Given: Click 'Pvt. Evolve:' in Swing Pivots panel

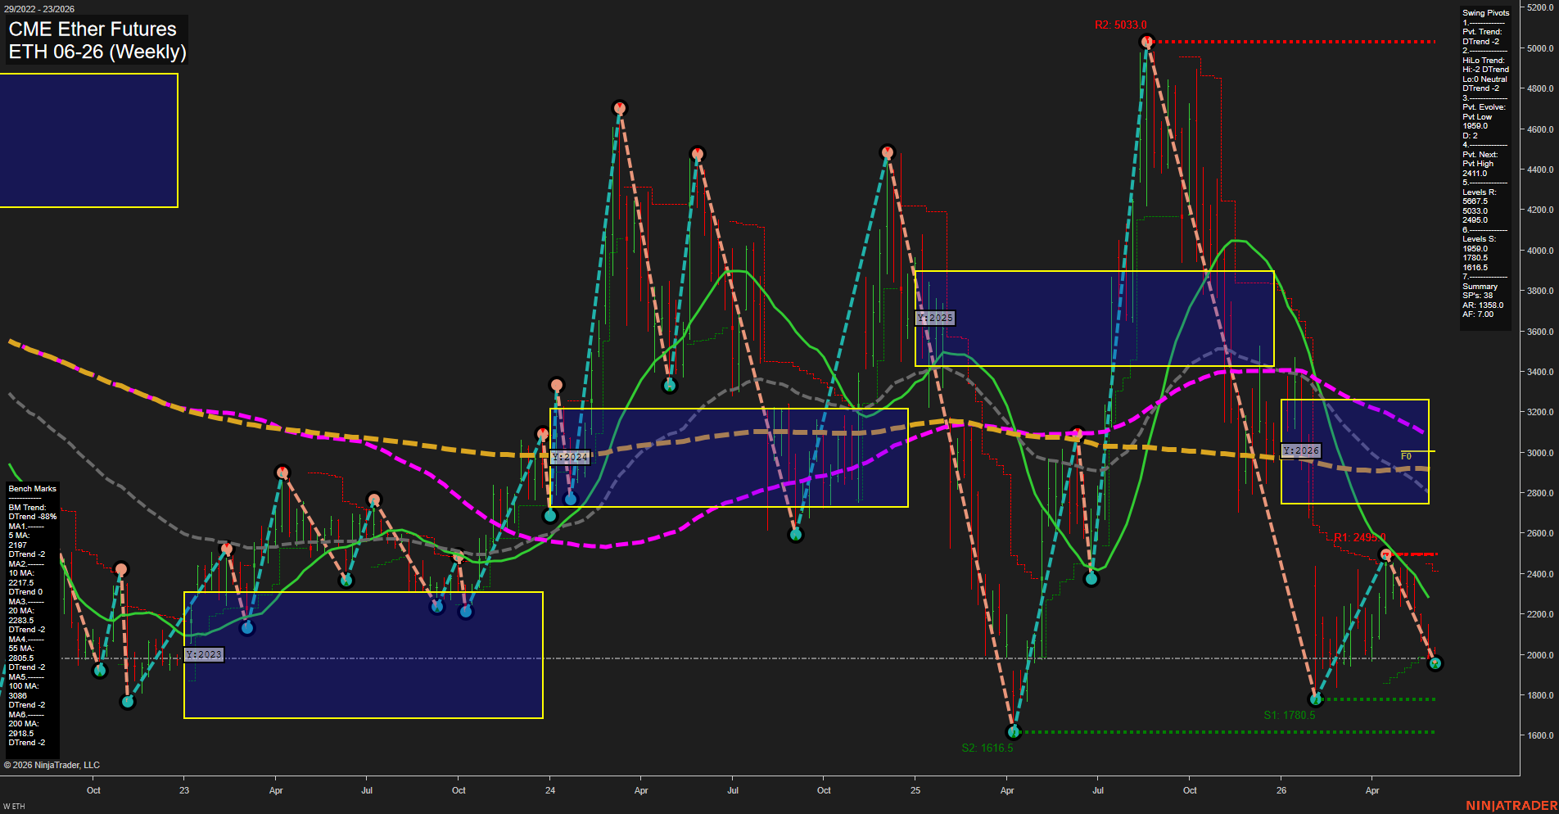Looking at the screenshot, I should [x=1484, y=107].
